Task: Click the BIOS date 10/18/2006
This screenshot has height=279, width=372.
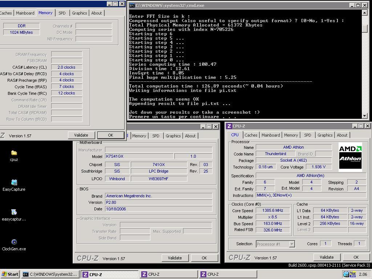Action: point(158,209)
